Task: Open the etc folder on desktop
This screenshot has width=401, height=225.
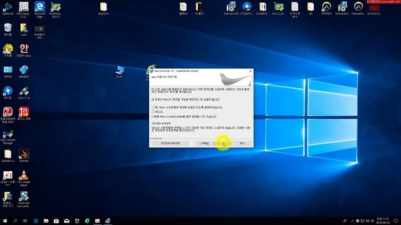Action: coord(311,8)
